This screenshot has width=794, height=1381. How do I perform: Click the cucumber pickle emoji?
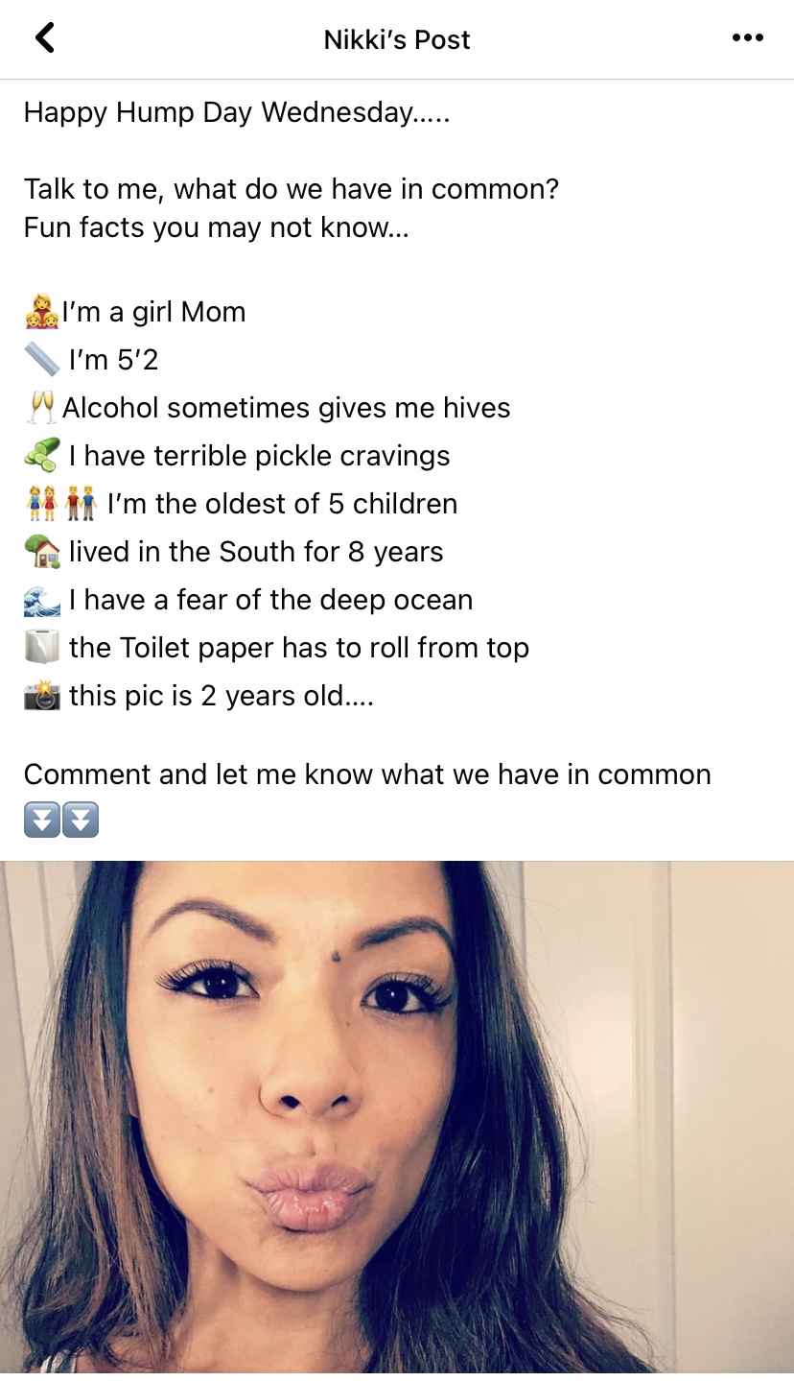tap(41, 456)
